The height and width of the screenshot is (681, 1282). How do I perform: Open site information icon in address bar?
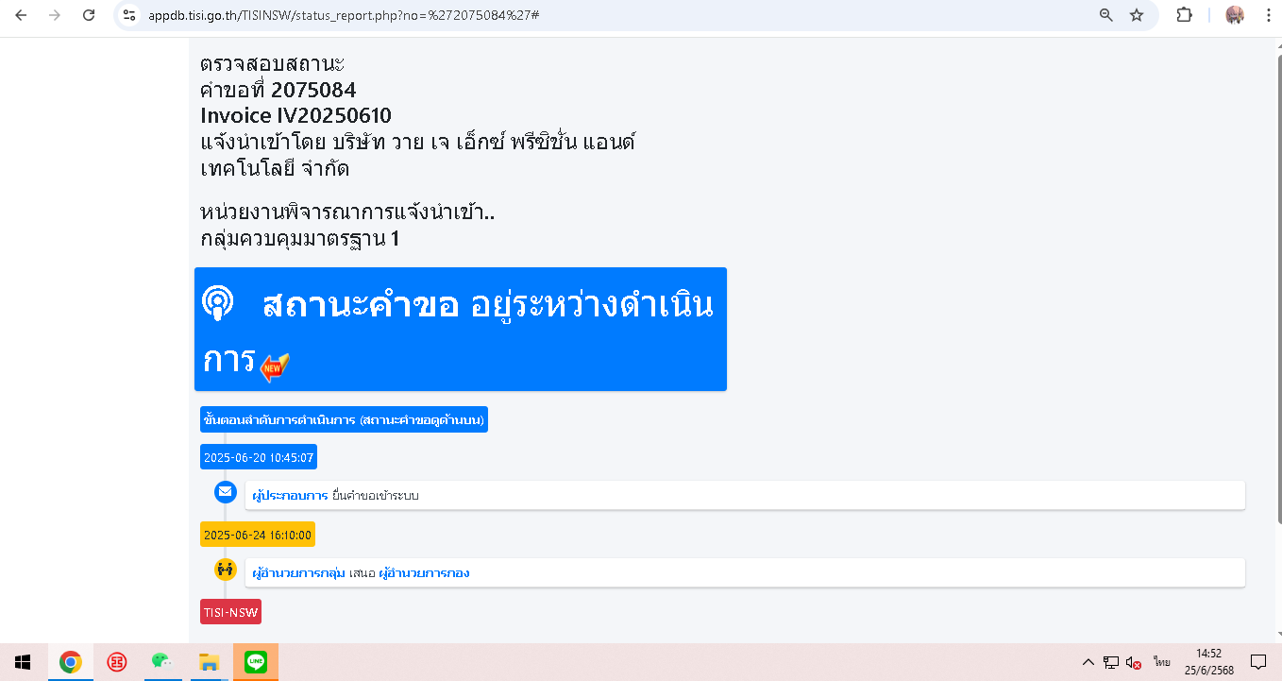click(x=130, y=15)
